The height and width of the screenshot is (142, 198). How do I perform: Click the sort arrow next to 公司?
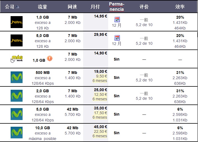click(x=18, y=7)
